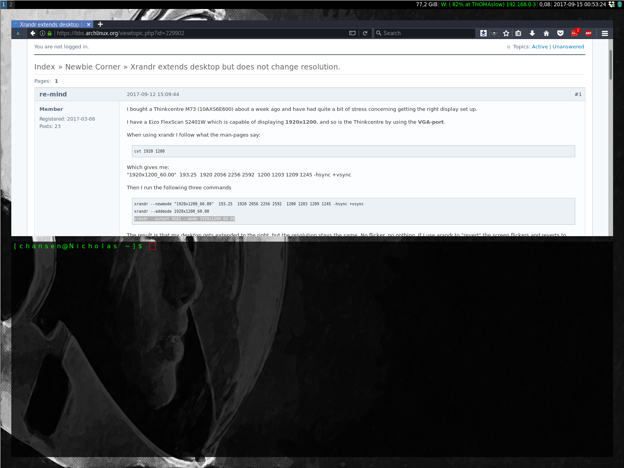Click the username 're-mind'

click(53, 94)
